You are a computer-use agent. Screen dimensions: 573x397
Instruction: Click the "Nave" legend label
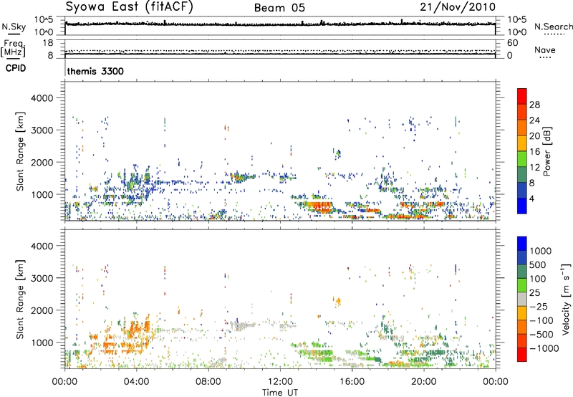pos(545,49)
